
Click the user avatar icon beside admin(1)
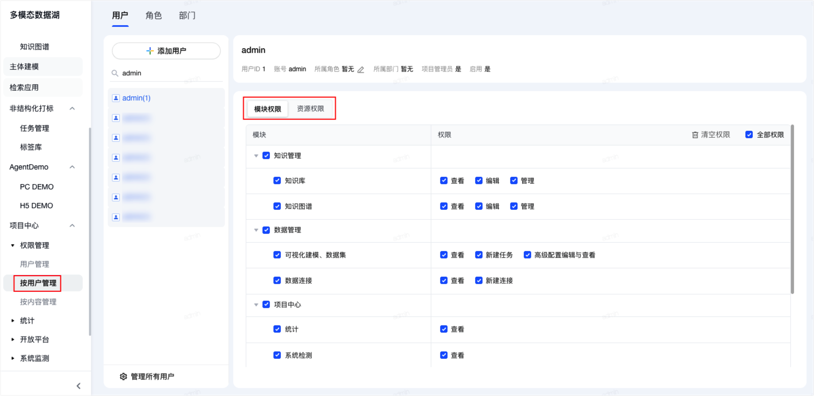coord(116,98)
